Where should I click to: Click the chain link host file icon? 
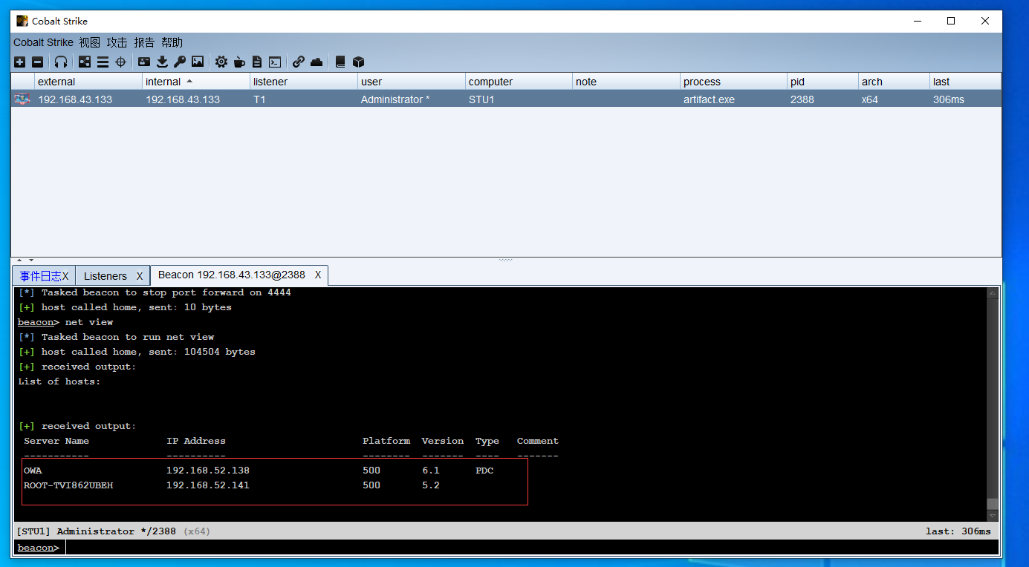point(299,62)
